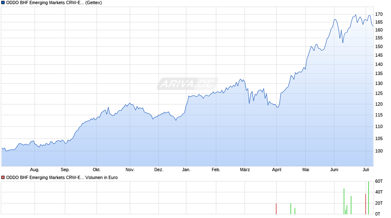The width and height of the screenshot is (391, 218).
Task: Click the 170 price axis value
Action: click(x=379, y=15)
